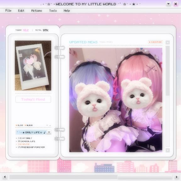
Task: Open the Album link
Action: pos(29,125)
